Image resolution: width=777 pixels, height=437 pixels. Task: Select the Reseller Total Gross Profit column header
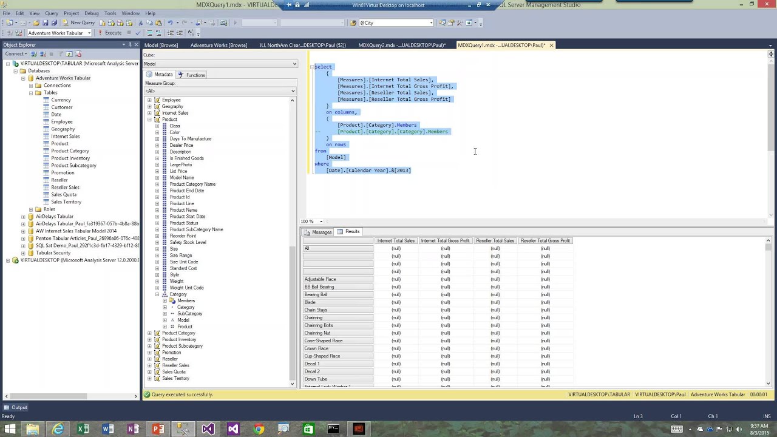pos(545,241)
